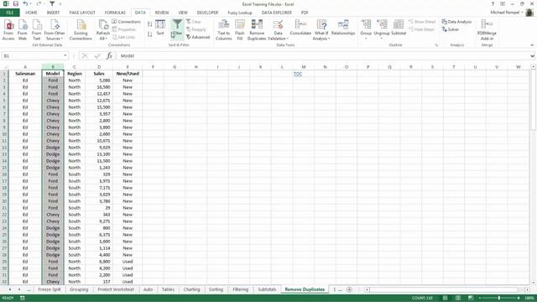Open the Sort dialog

(160, 28)
